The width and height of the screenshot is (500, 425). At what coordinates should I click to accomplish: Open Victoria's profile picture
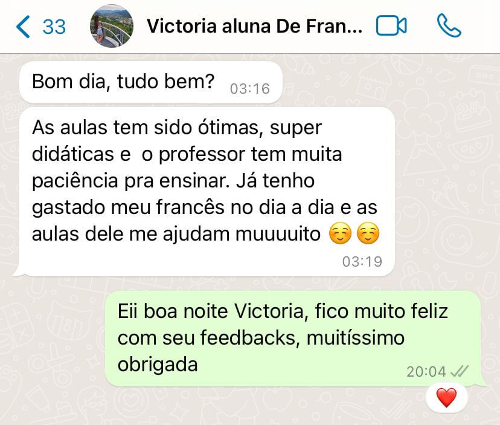point(111,26)
